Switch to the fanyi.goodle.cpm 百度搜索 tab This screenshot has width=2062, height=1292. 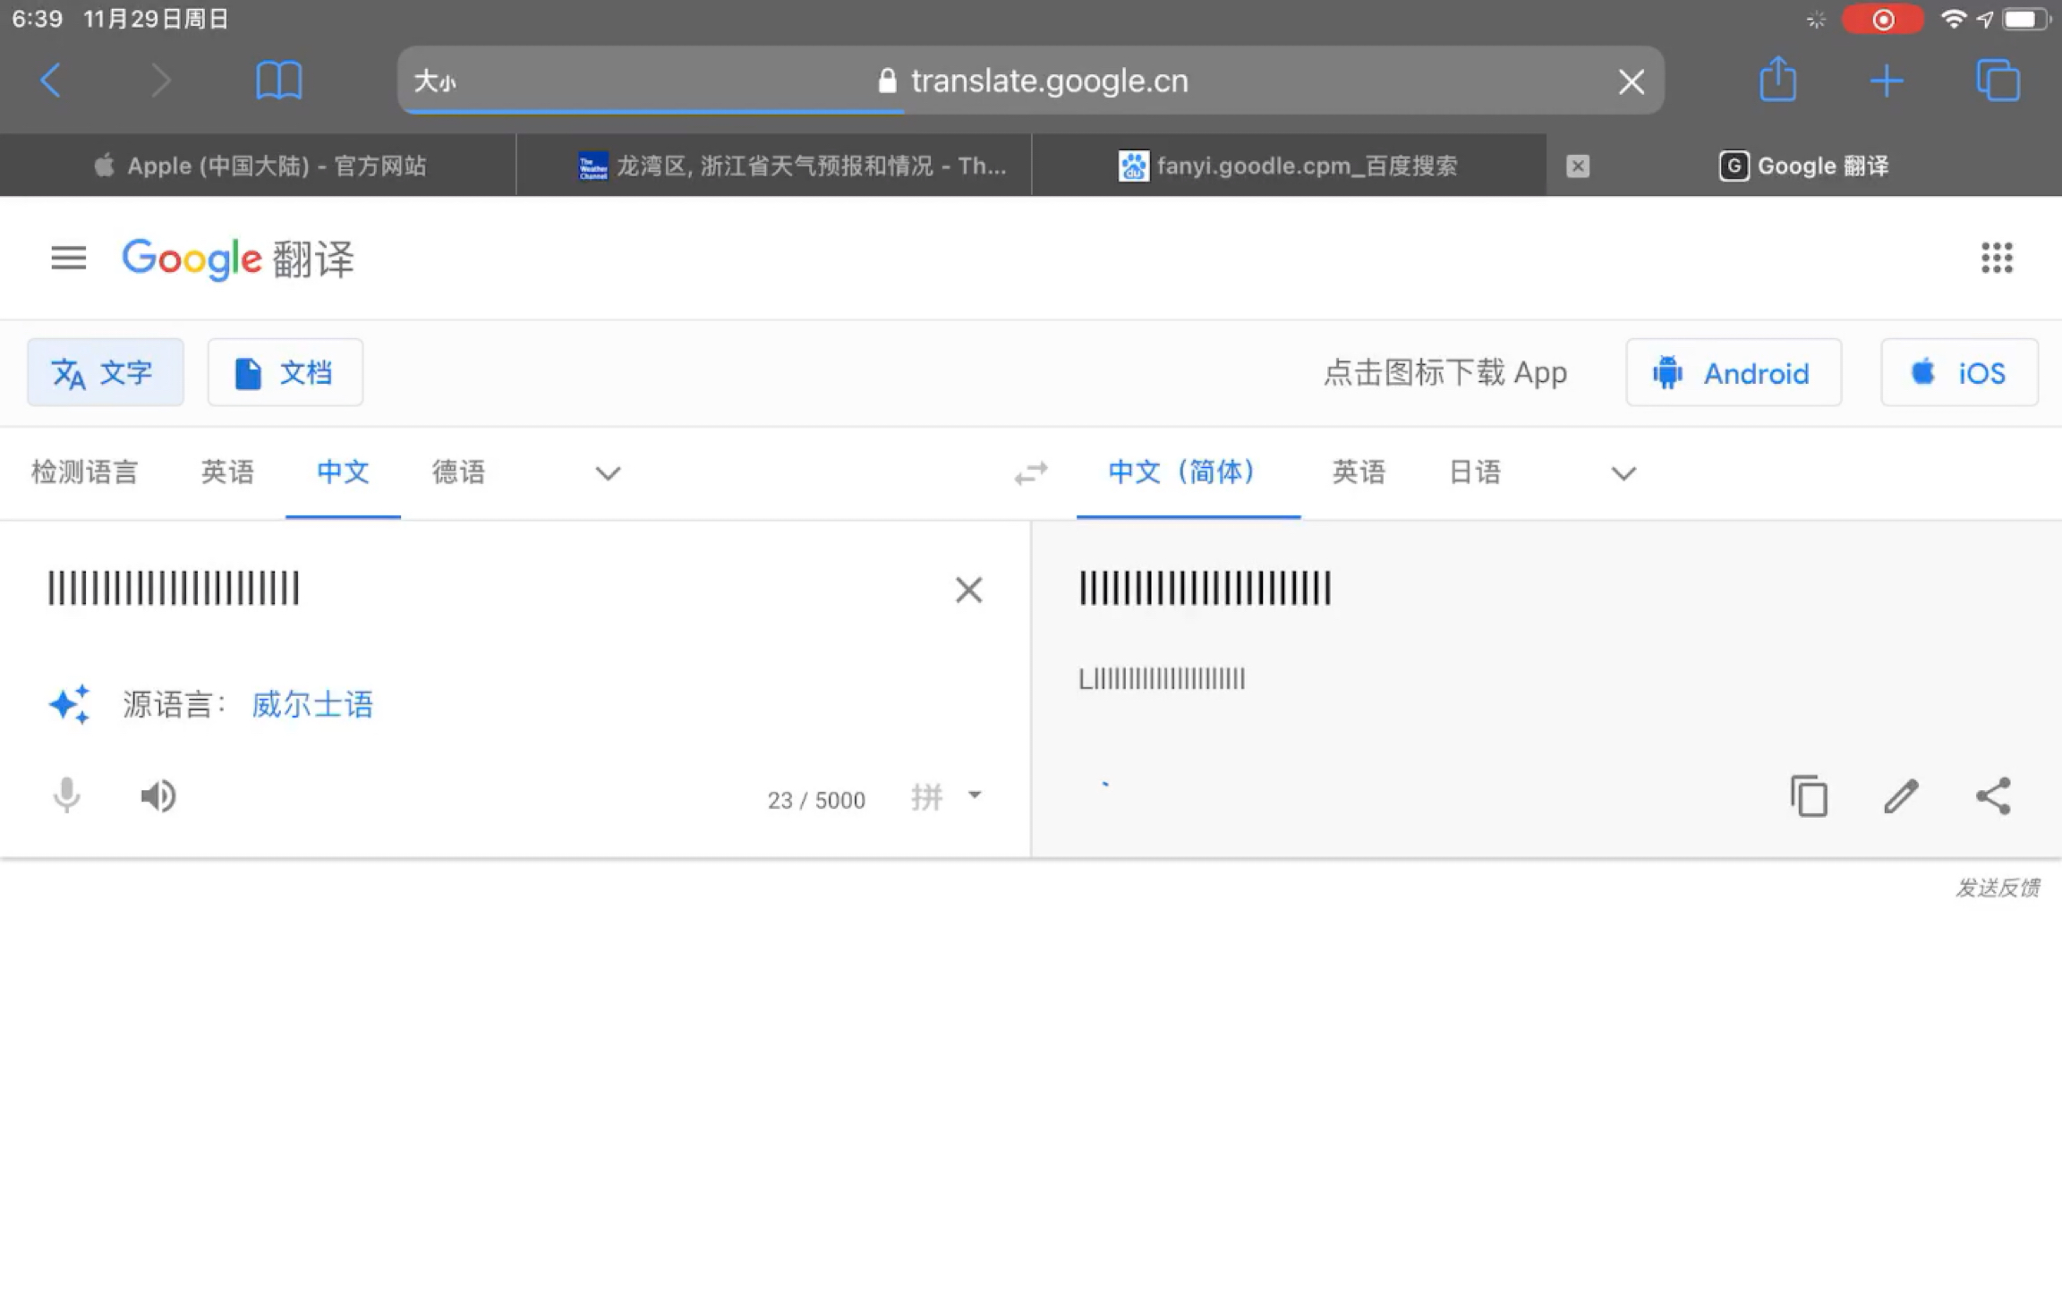(1289, 166)
